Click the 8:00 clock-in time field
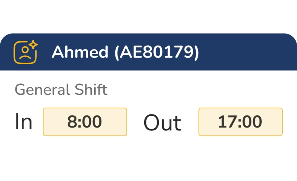Viewport: 297px width, 181px height. click(85, 121)
